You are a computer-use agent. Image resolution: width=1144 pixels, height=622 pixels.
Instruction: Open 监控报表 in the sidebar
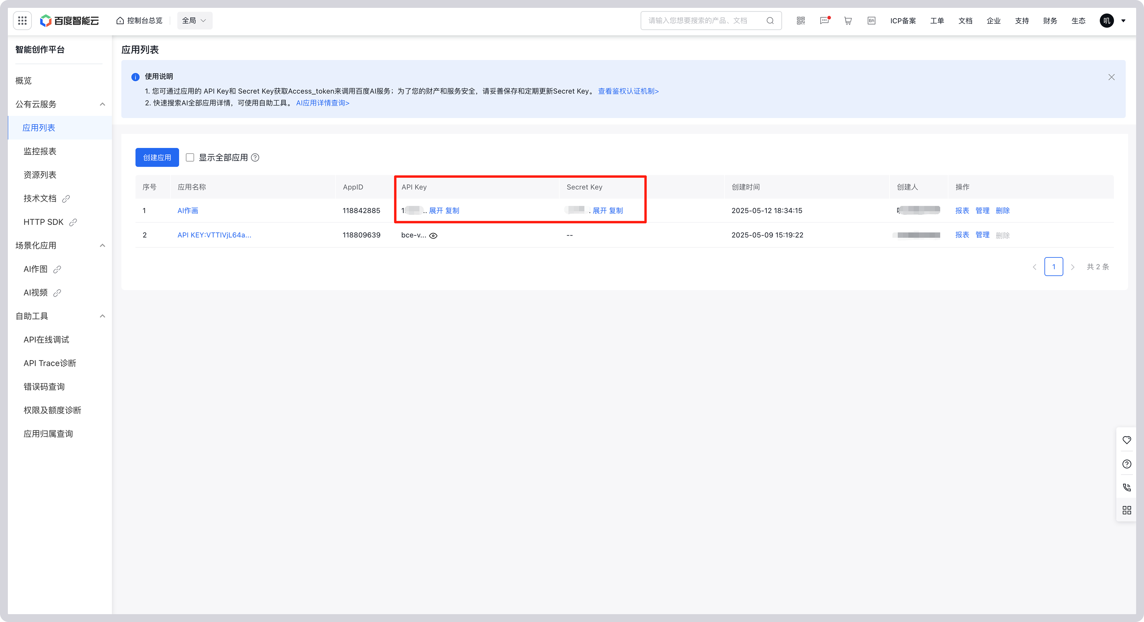(40, 151)
